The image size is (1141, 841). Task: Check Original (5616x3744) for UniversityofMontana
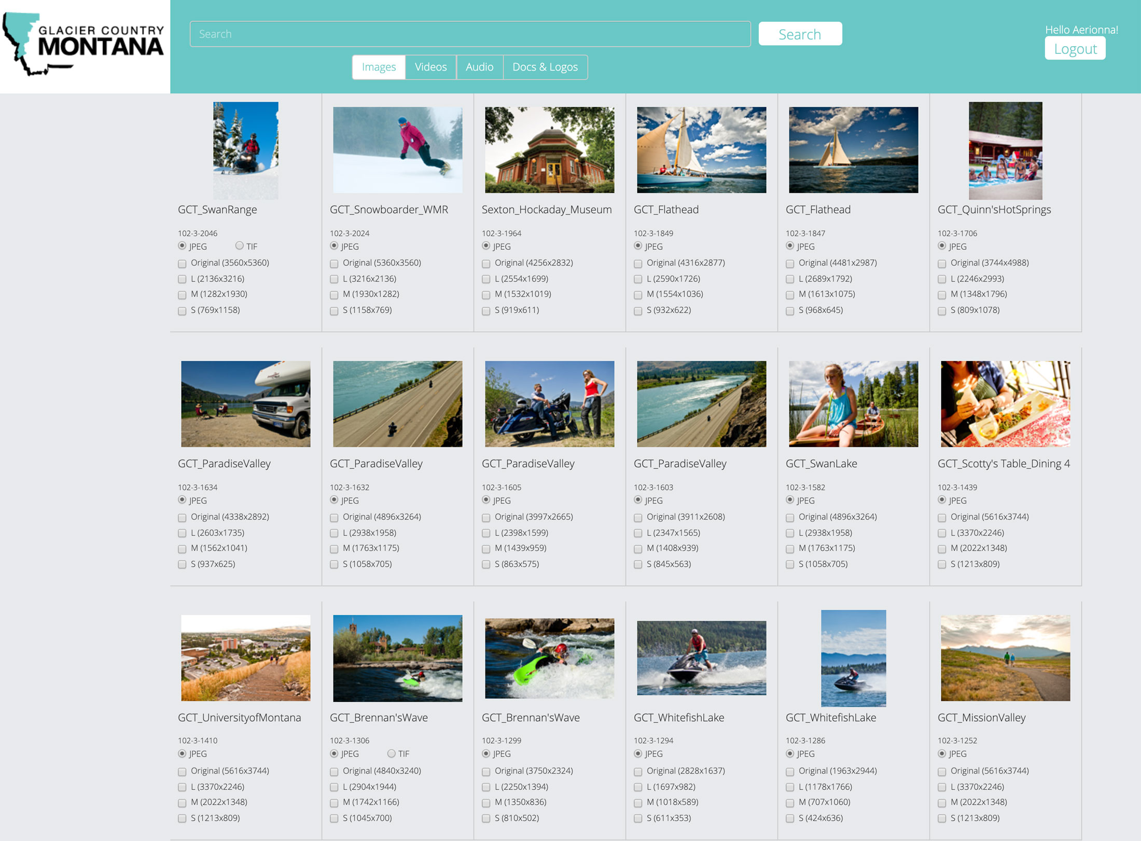(x=182, y=772)
